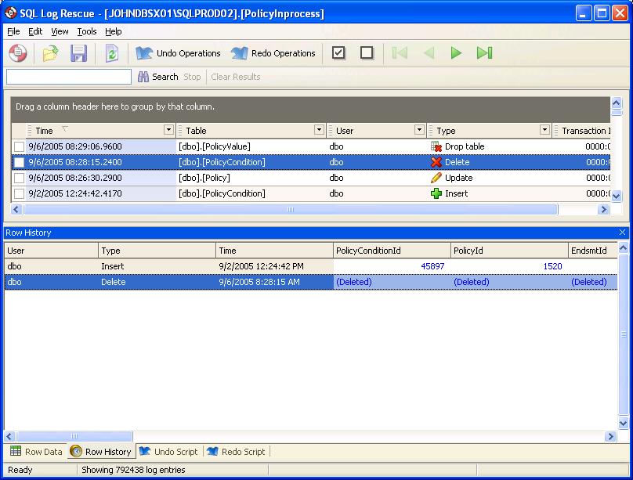Switch to Redo Script tab
This screenshot has height=480, width=633.
[x=236, y=451]
